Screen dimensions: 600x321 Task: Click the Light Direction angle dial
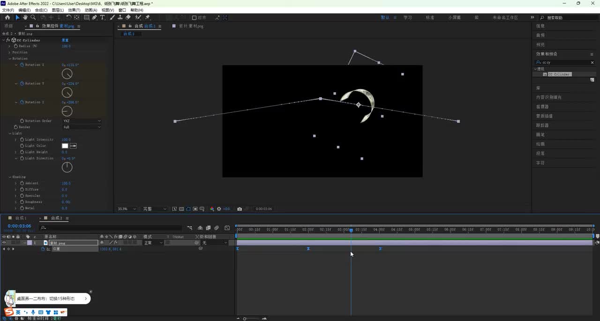point(67,167)
